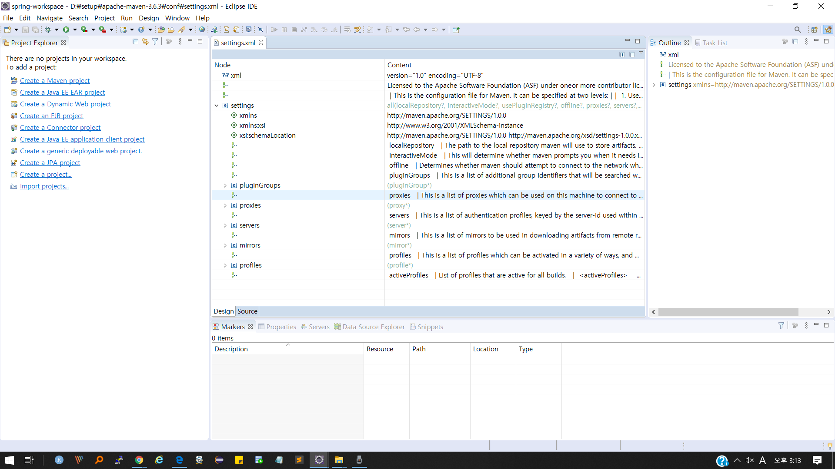The image size is (835, 469).
Task: Click Create a JPA project link
Action: 50,162
